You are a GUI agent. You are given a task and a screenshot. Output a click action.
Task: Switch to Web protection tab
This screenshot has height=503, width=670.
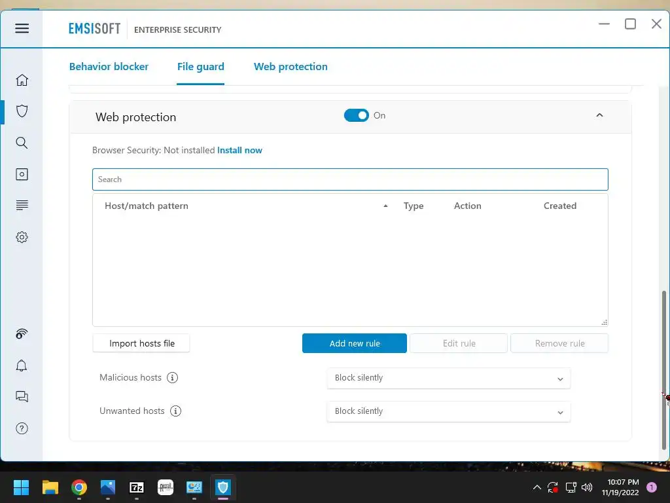pos(291,67)
